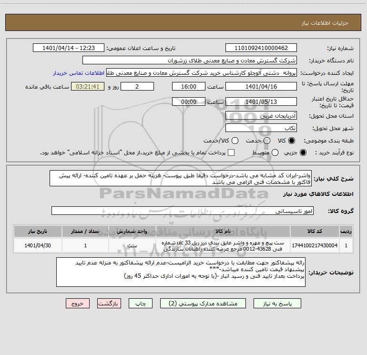The width and height of the screenshot is (367, 355).
Task: Click the response deadline date 1401/04/16
Action: (x=261, y=86)
